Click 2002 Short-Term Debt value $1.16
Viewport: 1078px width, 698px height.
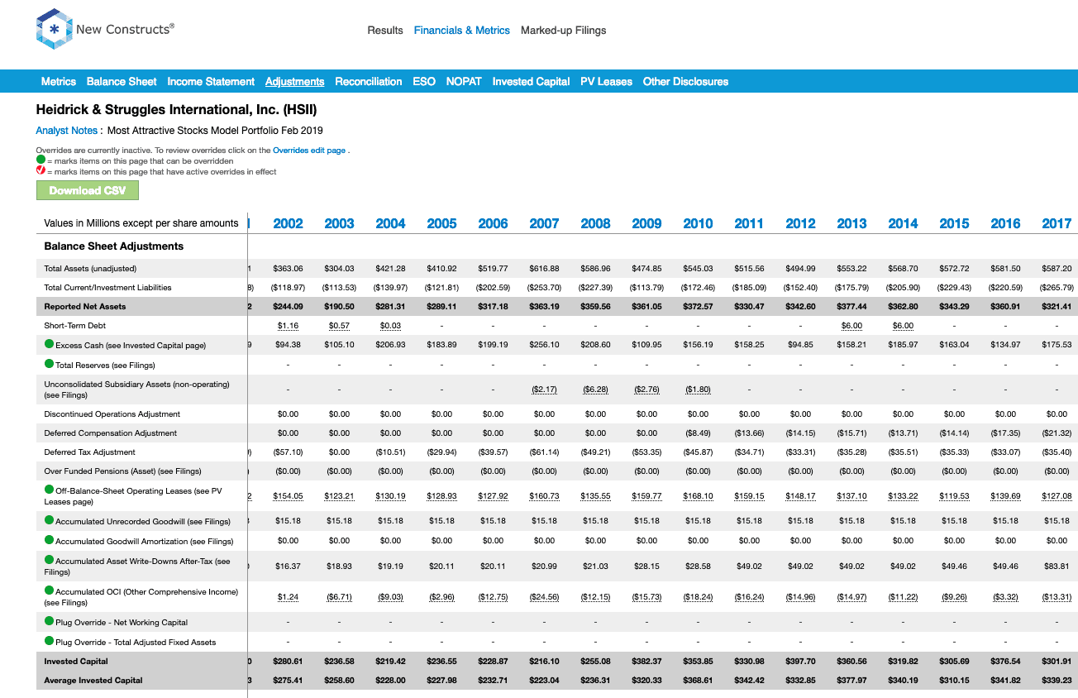pos(288,326)
